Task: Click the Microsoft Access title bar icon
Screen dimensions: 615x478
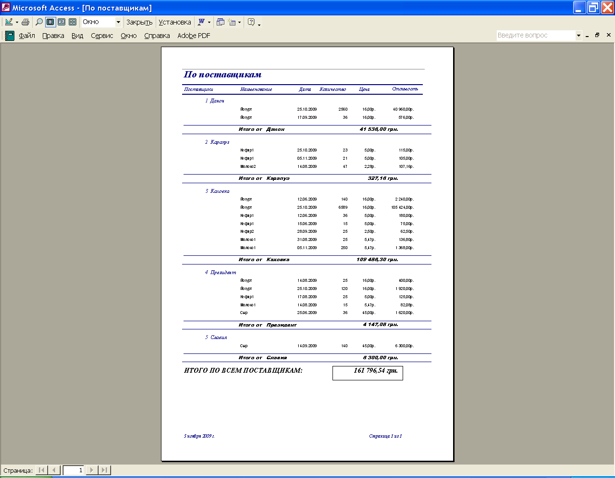Action: click(x=6, y=8)
